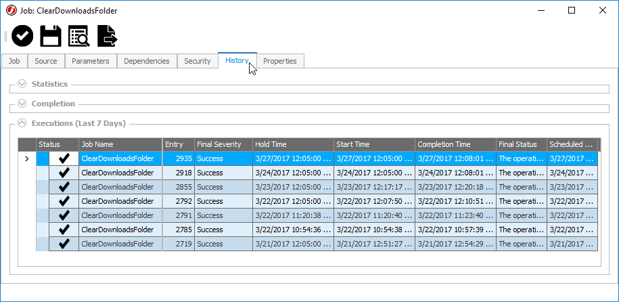The image size is (619, 302).
Task: Open the Properties tab
Action: [x=280, y=61]
